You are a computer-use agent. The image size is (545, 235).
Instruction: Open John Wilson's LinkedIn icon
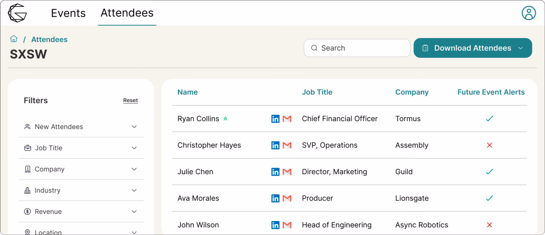pyautogui.click(x=275, y=225)
